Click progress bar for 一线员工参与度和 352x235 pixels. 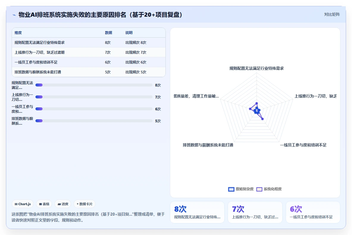[x=94, y=109]
